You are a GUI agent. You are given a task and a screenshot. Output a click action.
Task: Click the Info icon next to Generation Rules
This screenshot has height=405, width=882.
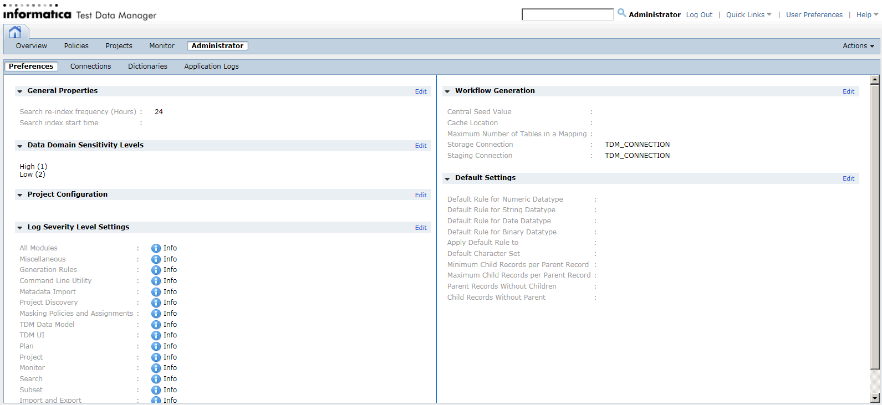(156, 270)
